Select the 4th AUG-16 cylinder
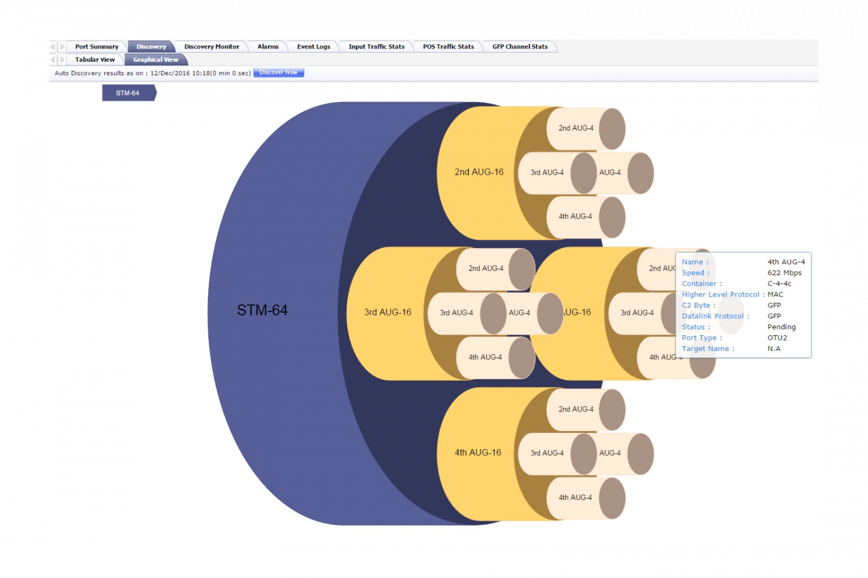 tap(478, 453)
